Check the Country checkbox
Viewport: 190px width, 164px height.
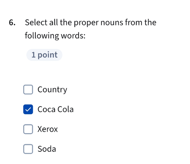click(x=28, y=89)
